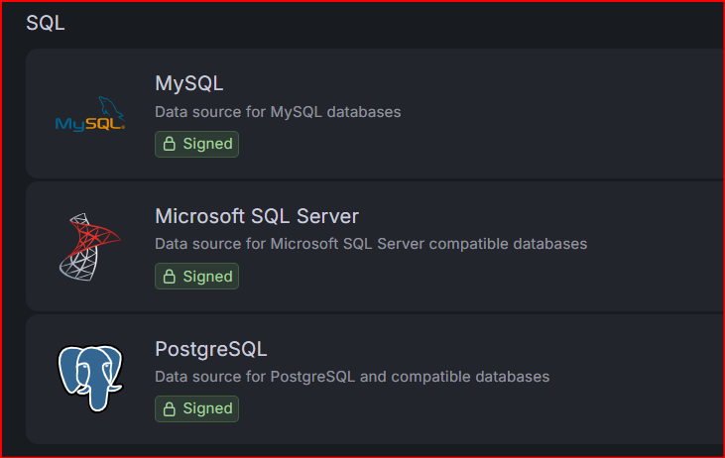725x458 pixels.
Task: Click the Microsoft SQL Server logo
Action: point(90,247)
